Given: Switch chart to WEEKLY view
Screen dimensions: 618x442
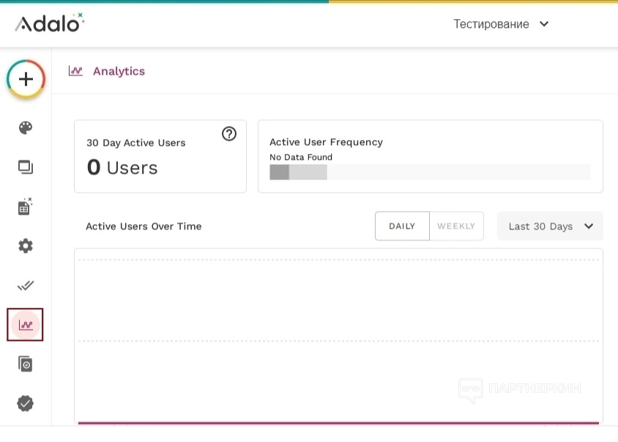Looking at the screenshot, I should (x=456, y=226).
